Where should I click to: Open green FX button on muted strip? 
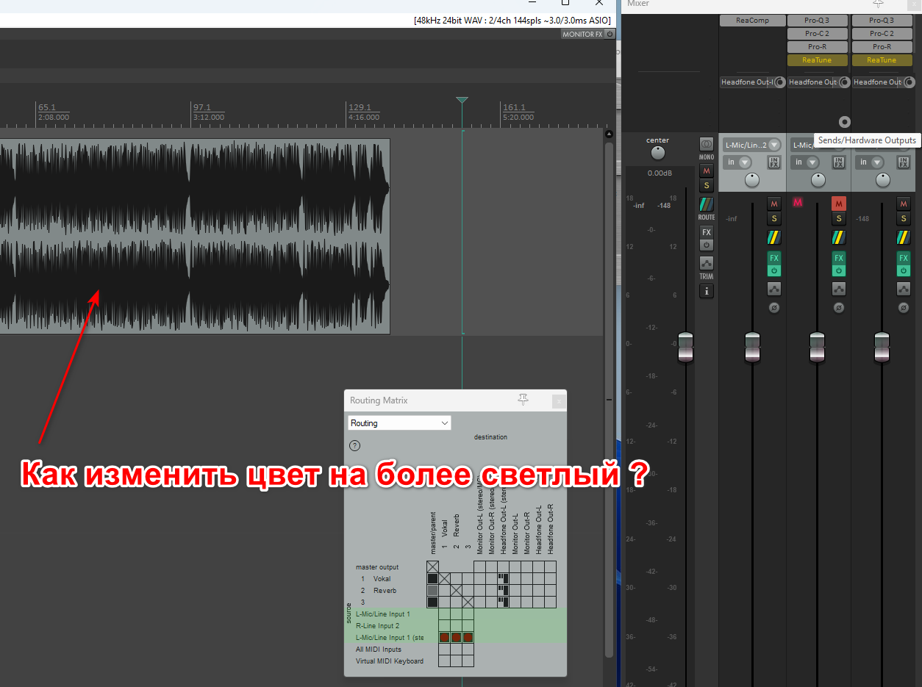pos(839,258)
